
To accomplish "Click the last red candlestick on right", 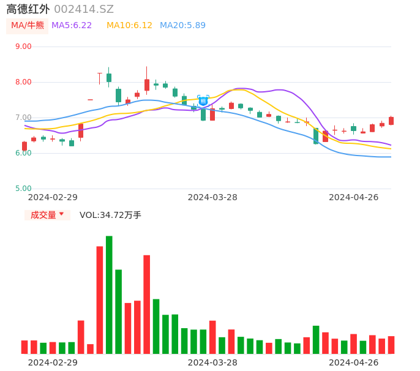I will click(391, 121).
